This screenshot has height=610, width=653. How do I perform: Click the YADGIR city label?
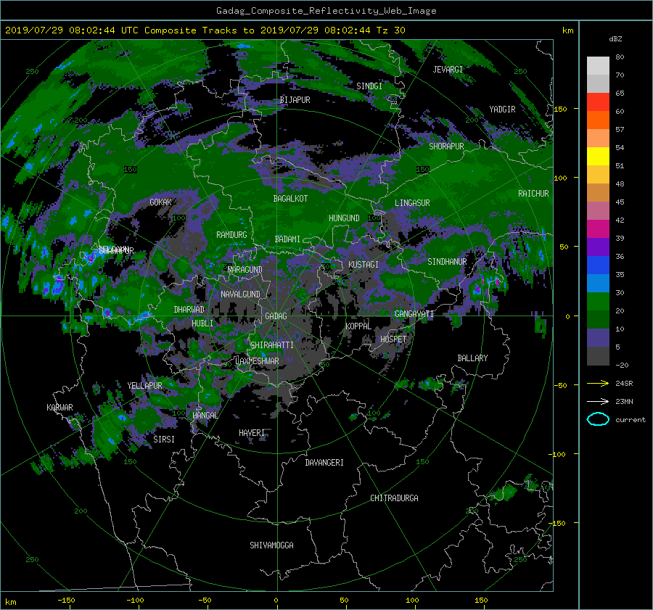[x=502, y=110]
